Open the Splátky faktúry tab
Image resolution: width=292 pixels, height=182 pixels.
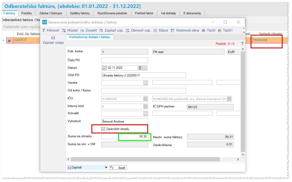point(80,13)
